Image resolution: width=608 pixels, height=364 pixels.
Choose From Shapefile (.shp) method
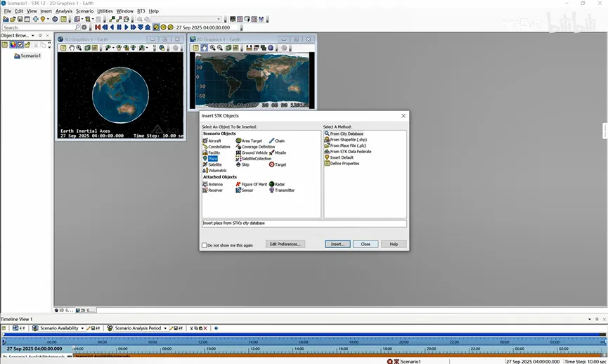[346, 140]
